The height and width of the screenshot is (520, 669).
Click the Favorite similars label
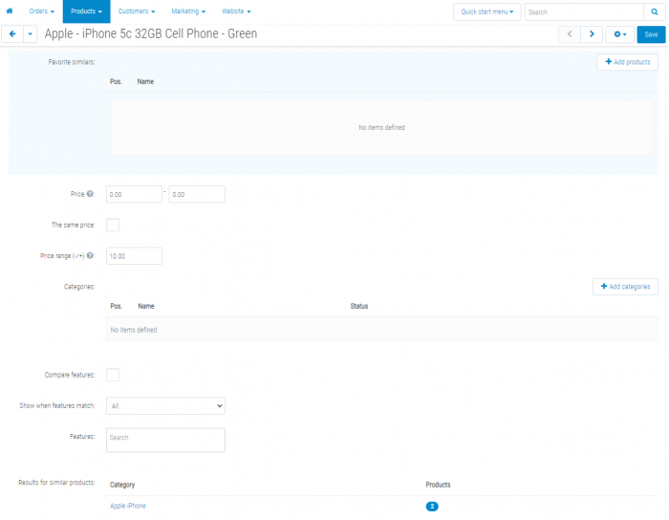(72, 62)
